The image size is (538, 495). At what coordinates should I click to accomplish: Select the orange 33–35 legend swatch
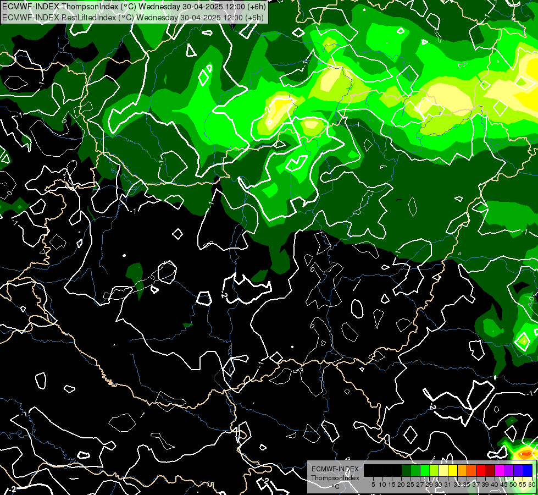(462, 470)
